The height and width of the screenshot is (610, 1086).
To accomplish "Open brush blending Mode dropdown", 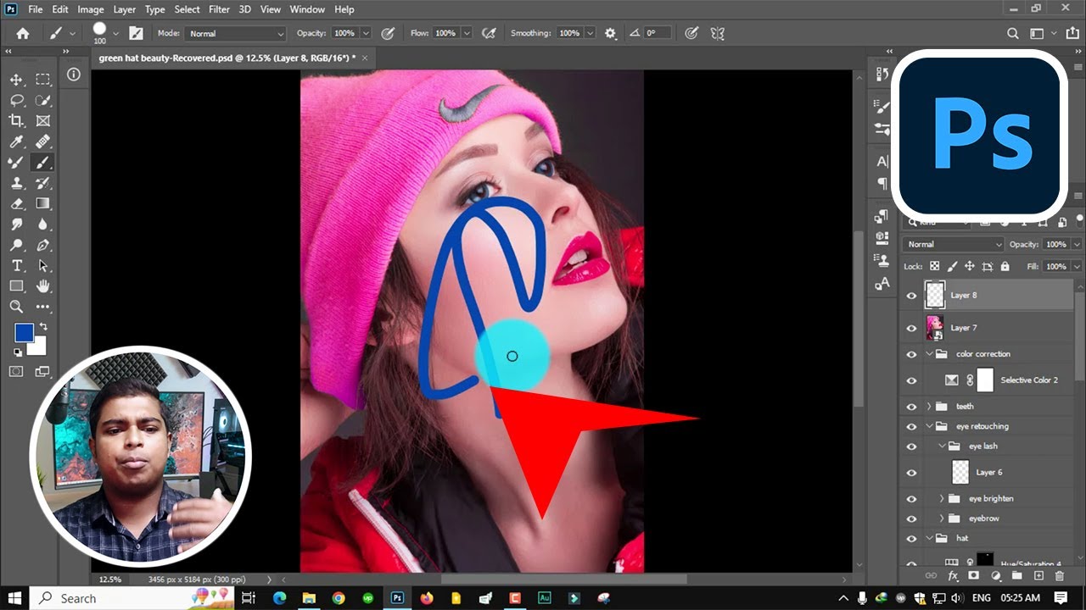I will 235,33.
